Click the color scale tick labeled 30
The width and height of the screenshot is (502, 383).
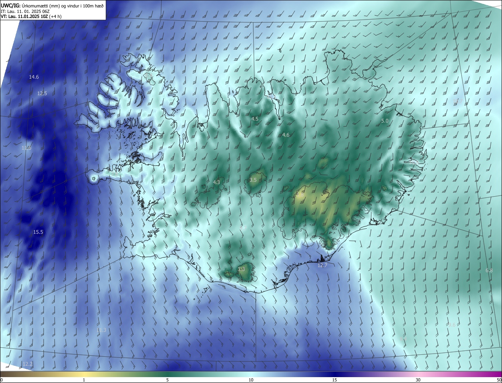[418, 380]
